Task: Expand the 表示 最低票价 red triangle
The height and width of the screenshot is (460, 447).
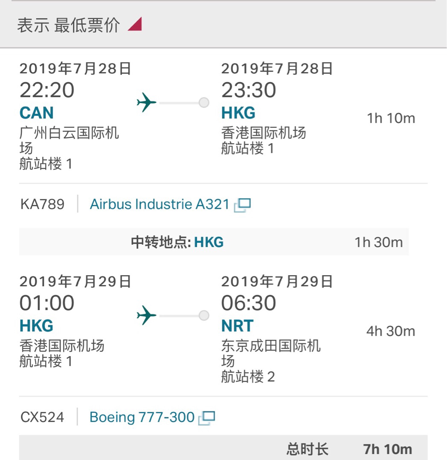Action: [x=135, y=25]
